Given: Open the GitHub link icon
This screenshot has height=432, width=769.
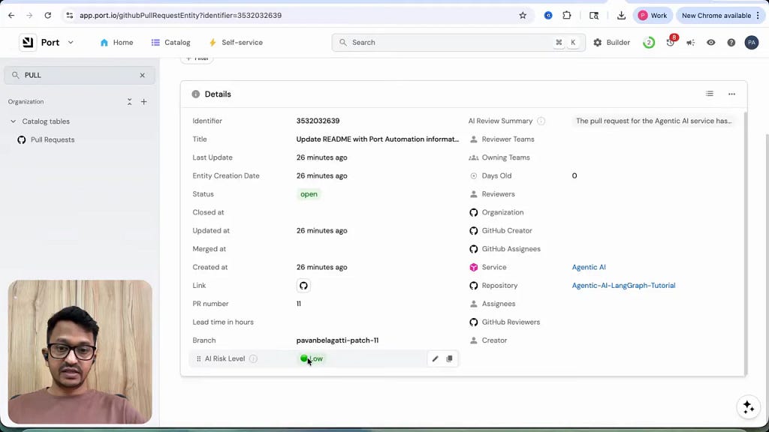Looking at the screenshot, I should coord(303,286).
